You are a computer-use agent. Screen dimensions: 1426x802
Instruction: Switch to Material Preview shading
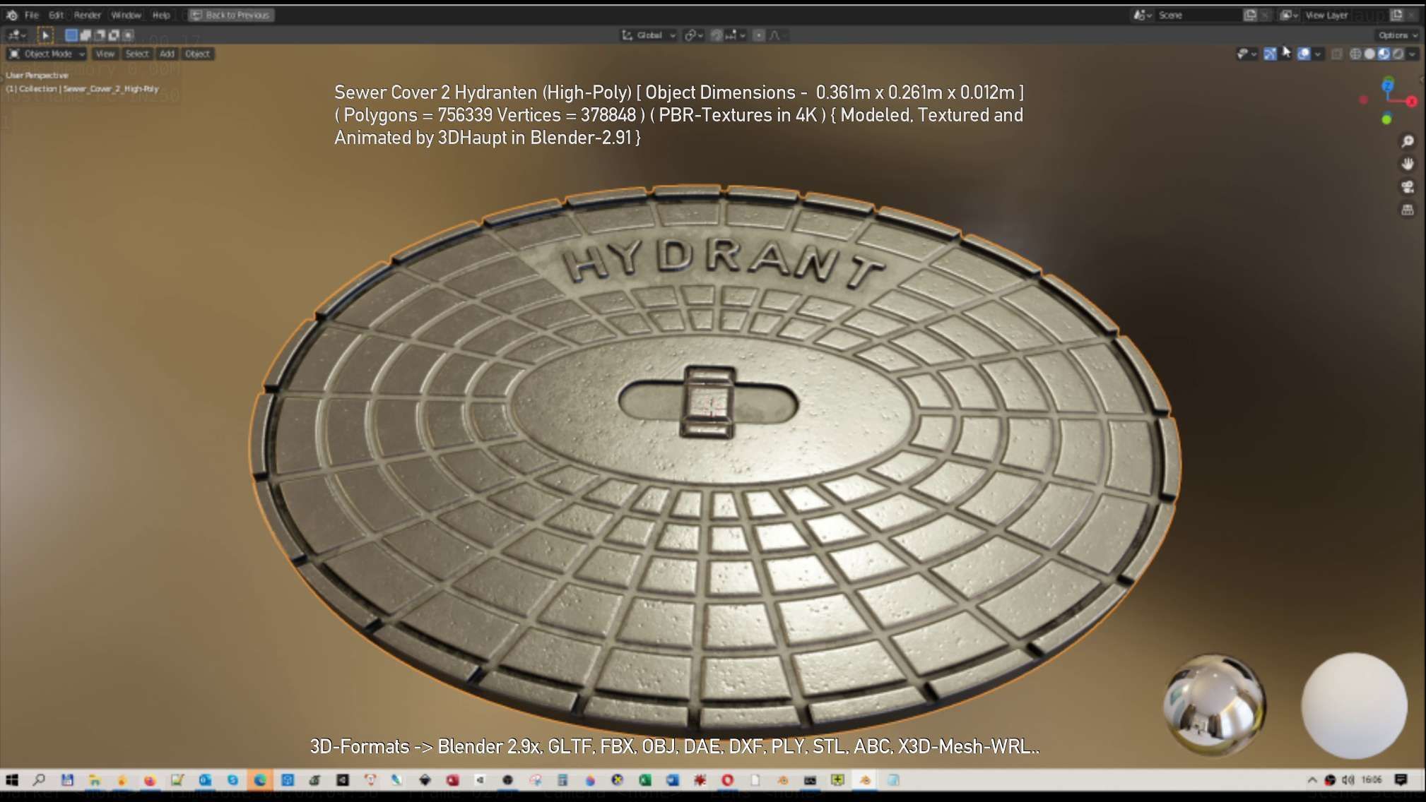1384,54
